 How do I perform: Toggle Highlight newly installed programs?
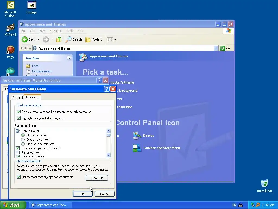[x=19, y=118]
